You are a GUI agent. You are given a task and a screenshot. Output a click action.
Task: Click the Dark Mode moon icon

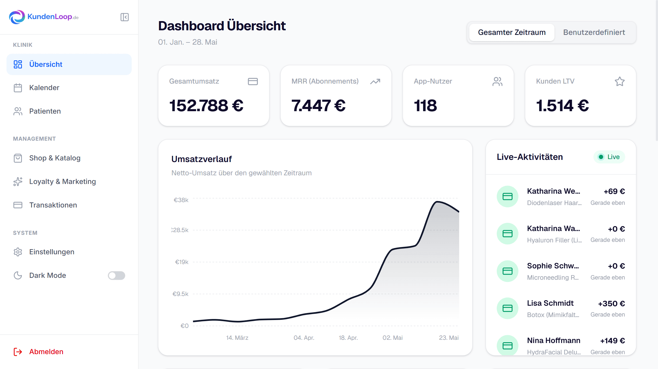pyautogui.click(x=18, y=275)
